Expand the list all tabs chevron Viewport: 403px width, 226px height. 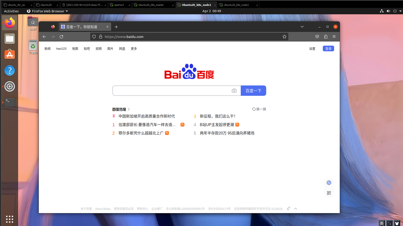[302, 27]
